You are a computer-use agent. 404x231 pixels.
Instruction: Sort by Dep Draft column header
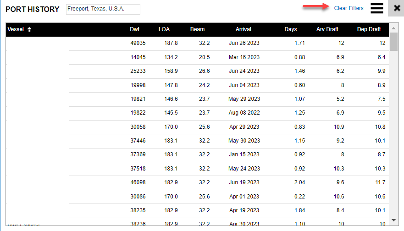(369, 29)
